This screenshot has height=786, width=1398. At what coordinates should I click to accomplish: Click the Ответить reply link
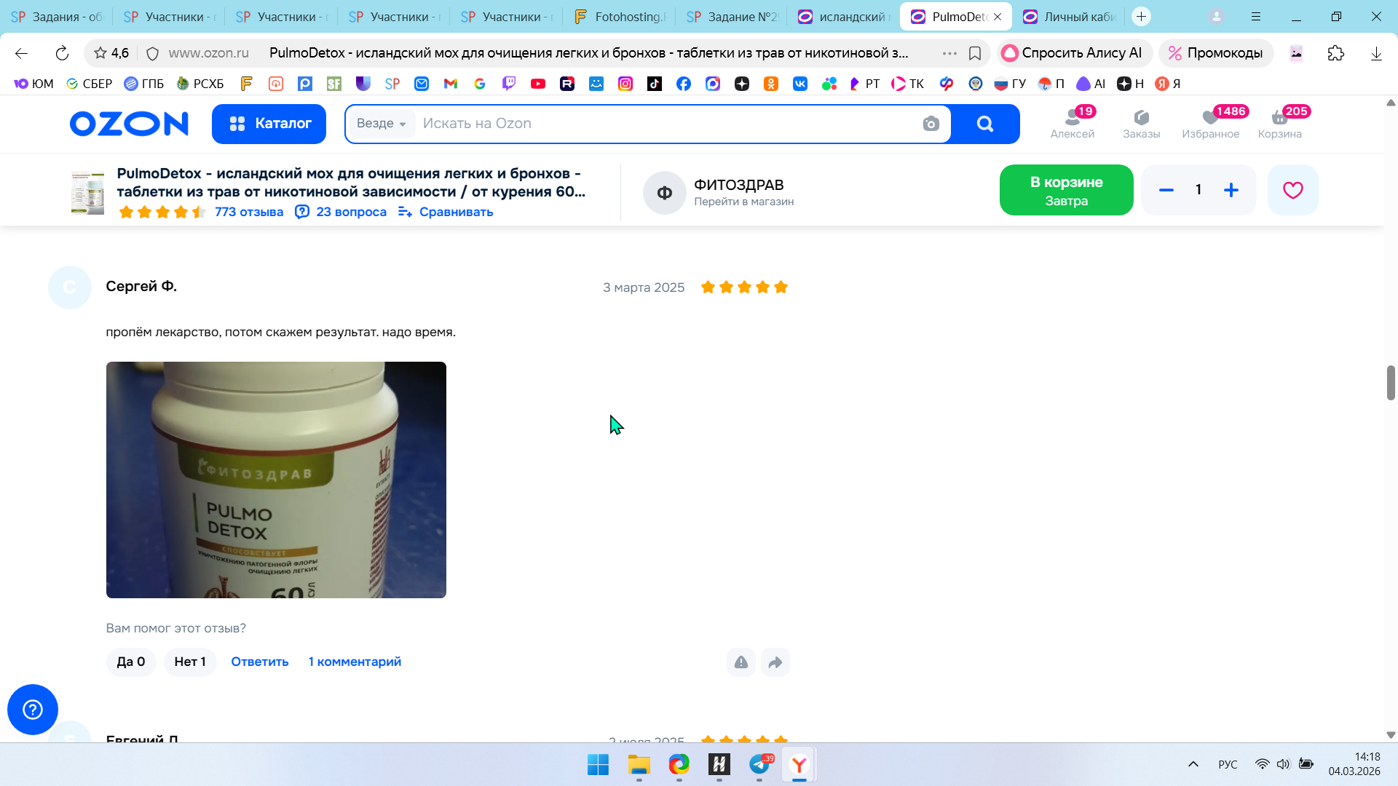(x=259, y=662)
